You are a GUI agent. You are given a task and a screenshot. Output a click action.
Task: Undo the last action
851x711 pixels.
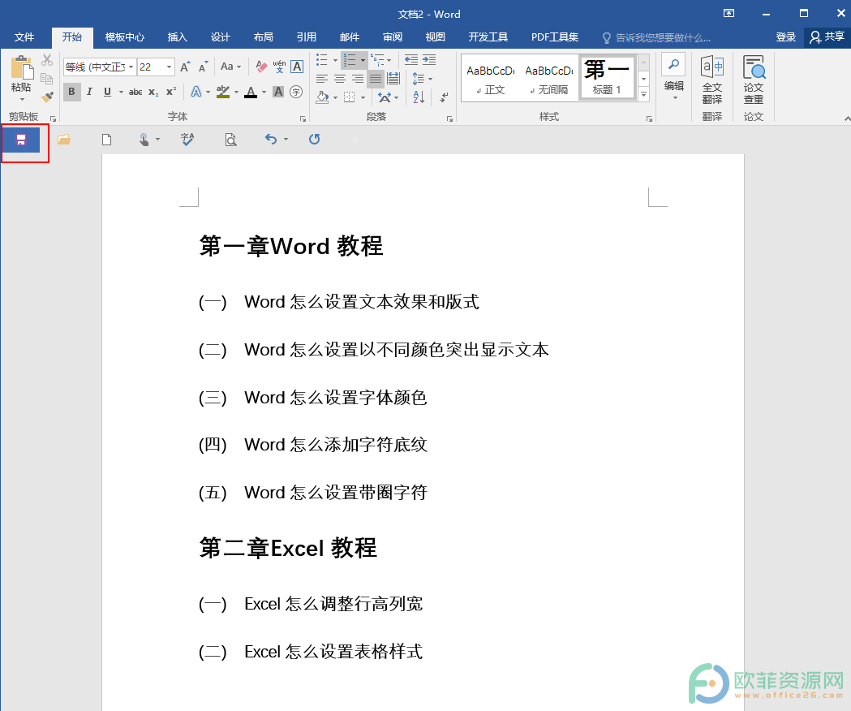(270, 139)
